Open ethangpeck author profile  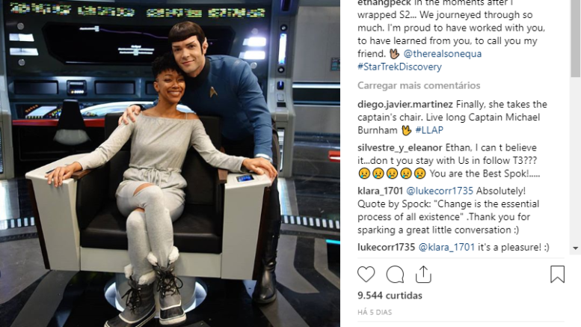click(384, 3)
